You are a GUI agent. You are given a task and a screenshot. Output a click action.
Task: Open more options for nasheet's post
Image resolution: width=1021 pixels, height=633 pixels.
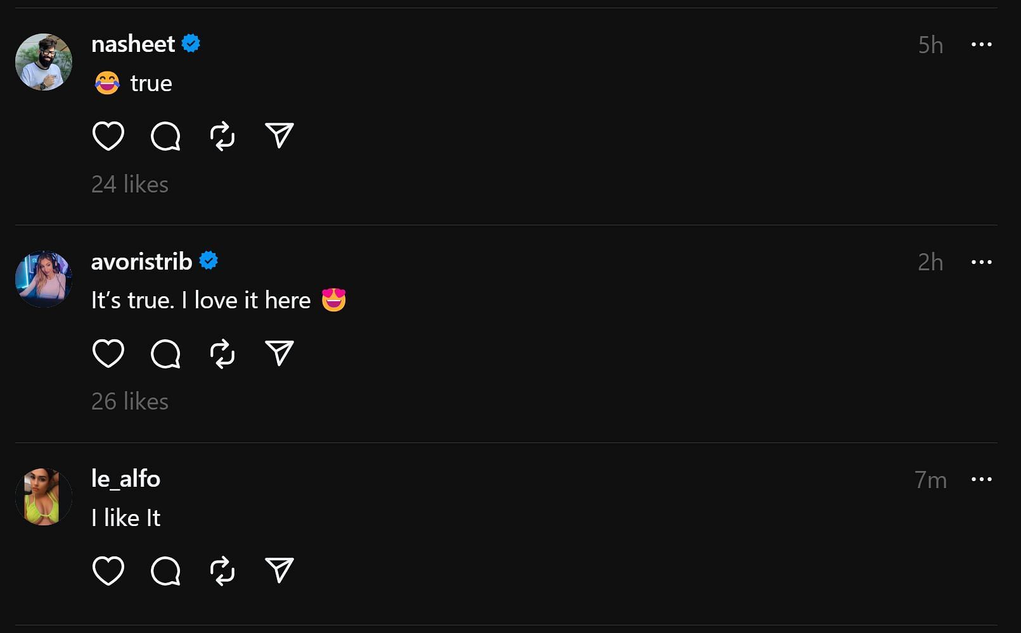coord(981,44)
